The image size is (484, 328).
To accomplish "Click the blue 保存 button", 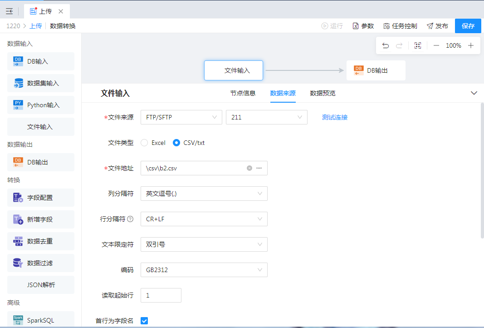I will tap(468, 26).
